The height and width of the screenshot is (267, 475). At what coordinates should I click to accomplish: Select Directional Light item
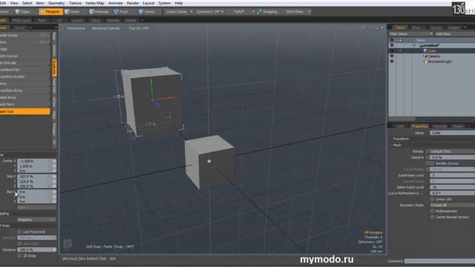[x=440, y=62]
